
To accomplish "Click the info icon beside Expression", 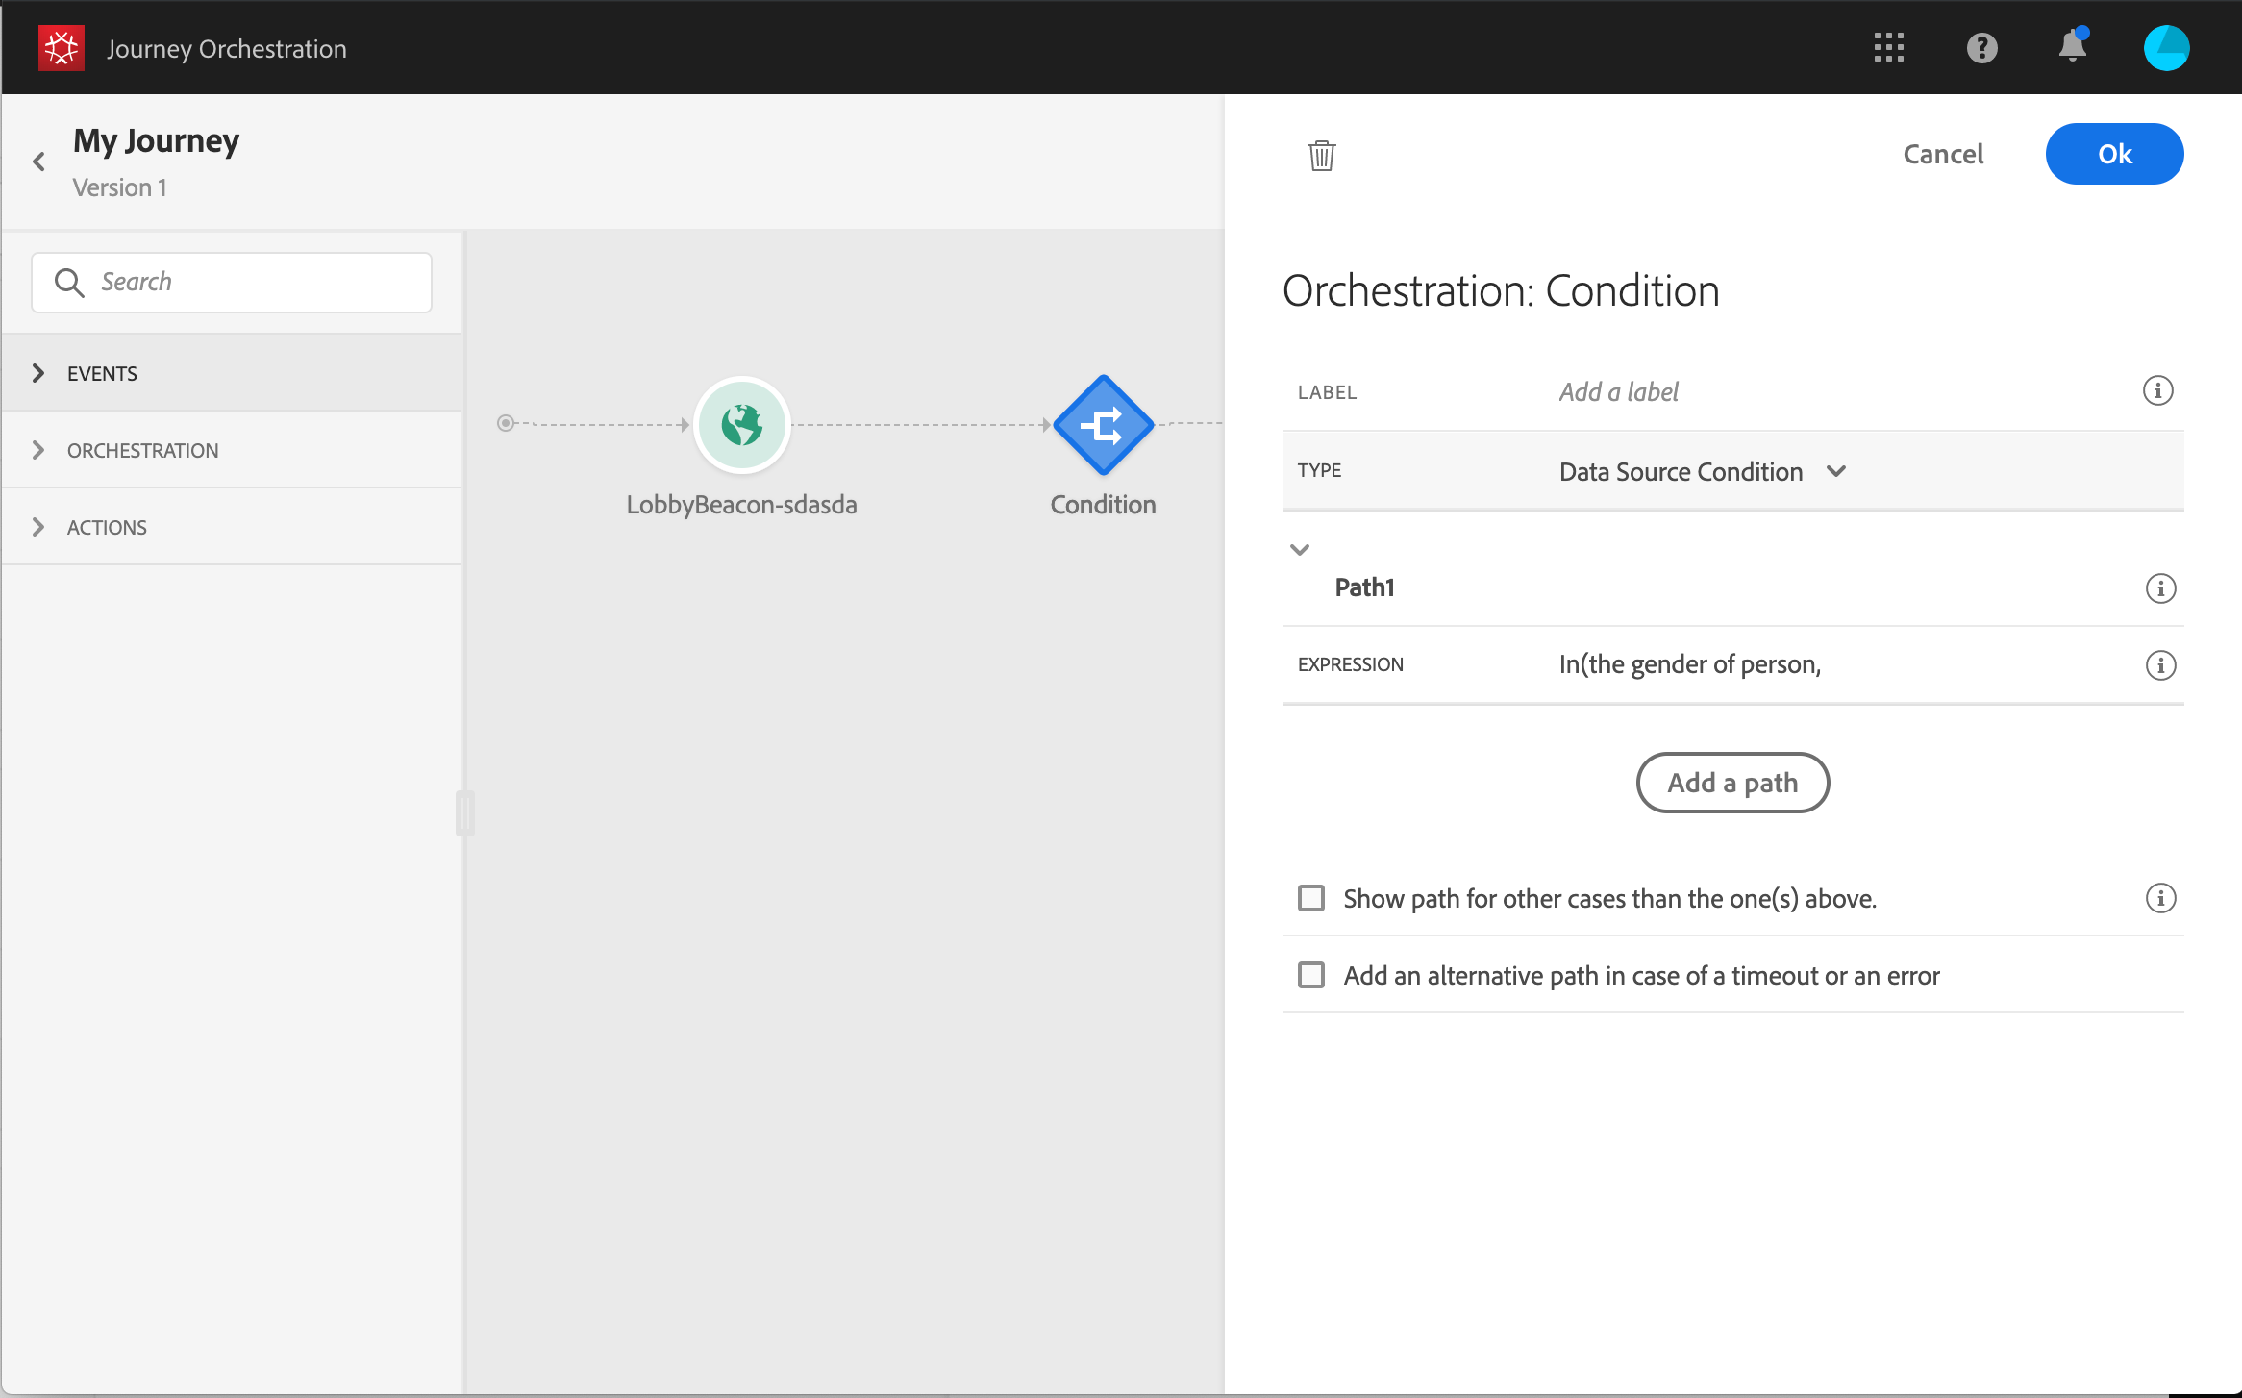I will (x=2160, y=665).
